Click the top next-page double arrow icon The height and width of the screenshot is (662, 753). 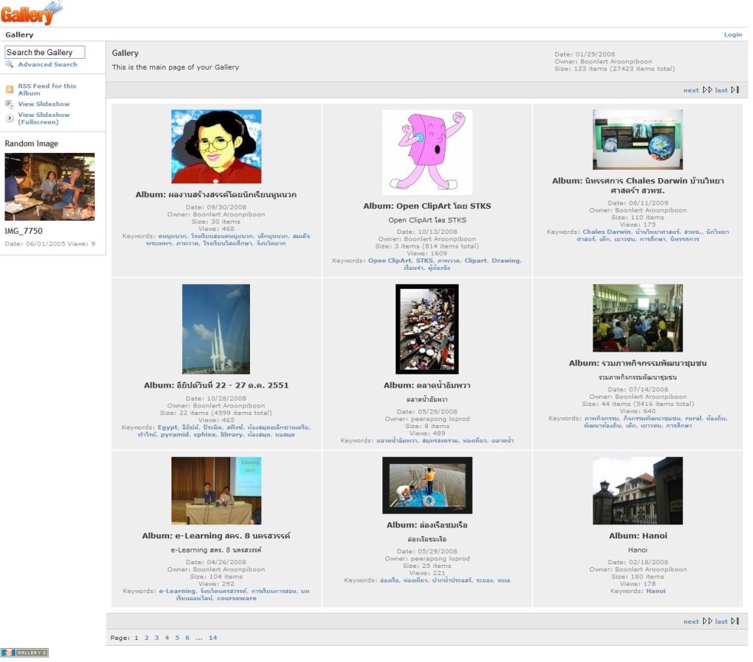tap(707, 90)
